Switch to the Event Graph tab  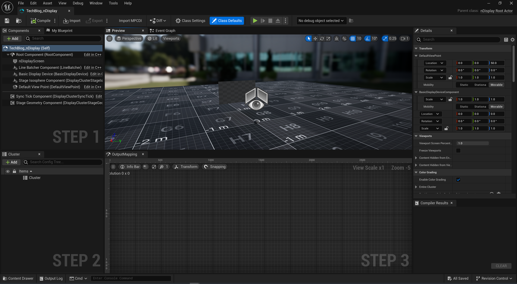162,31
